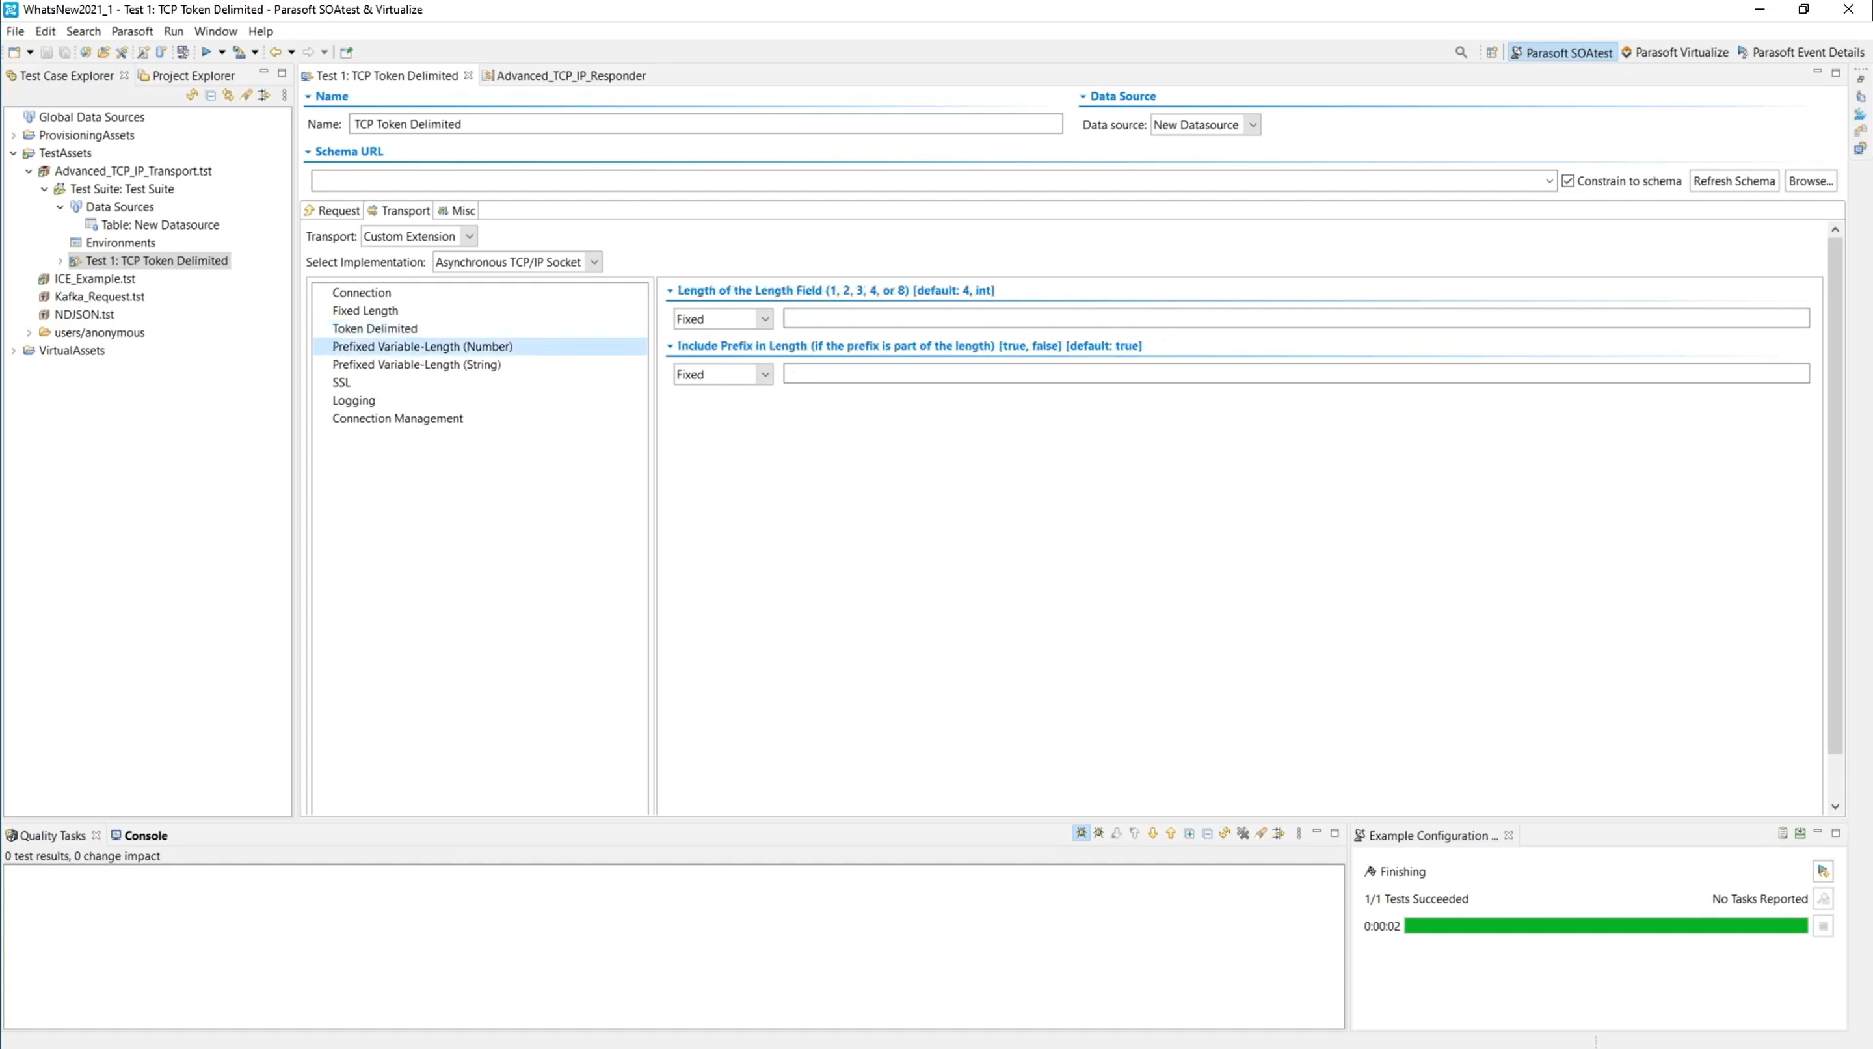This screenshot has height=1049, width=1873.
Task: Click the Restore icon in right trim bar
Action: click(1860, 79)
